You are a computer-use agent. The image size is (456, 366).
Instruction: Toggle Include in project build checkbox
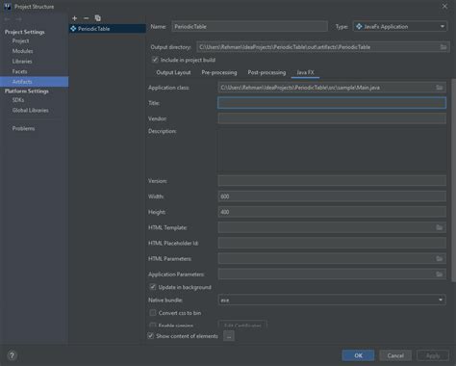[155, 60]
